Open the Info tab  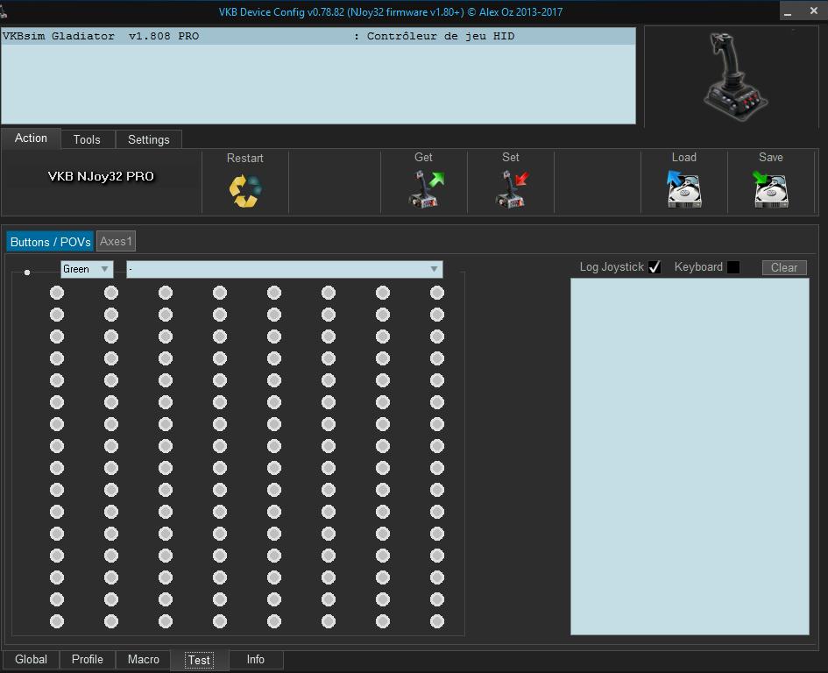[256, 660]
